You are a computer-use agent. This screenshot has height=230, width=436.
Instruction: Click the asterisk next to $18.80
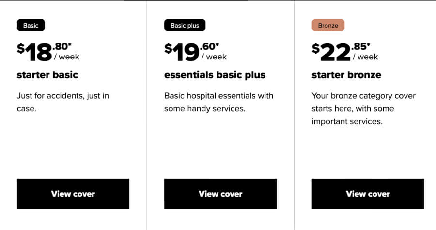(x=70, y=44)
